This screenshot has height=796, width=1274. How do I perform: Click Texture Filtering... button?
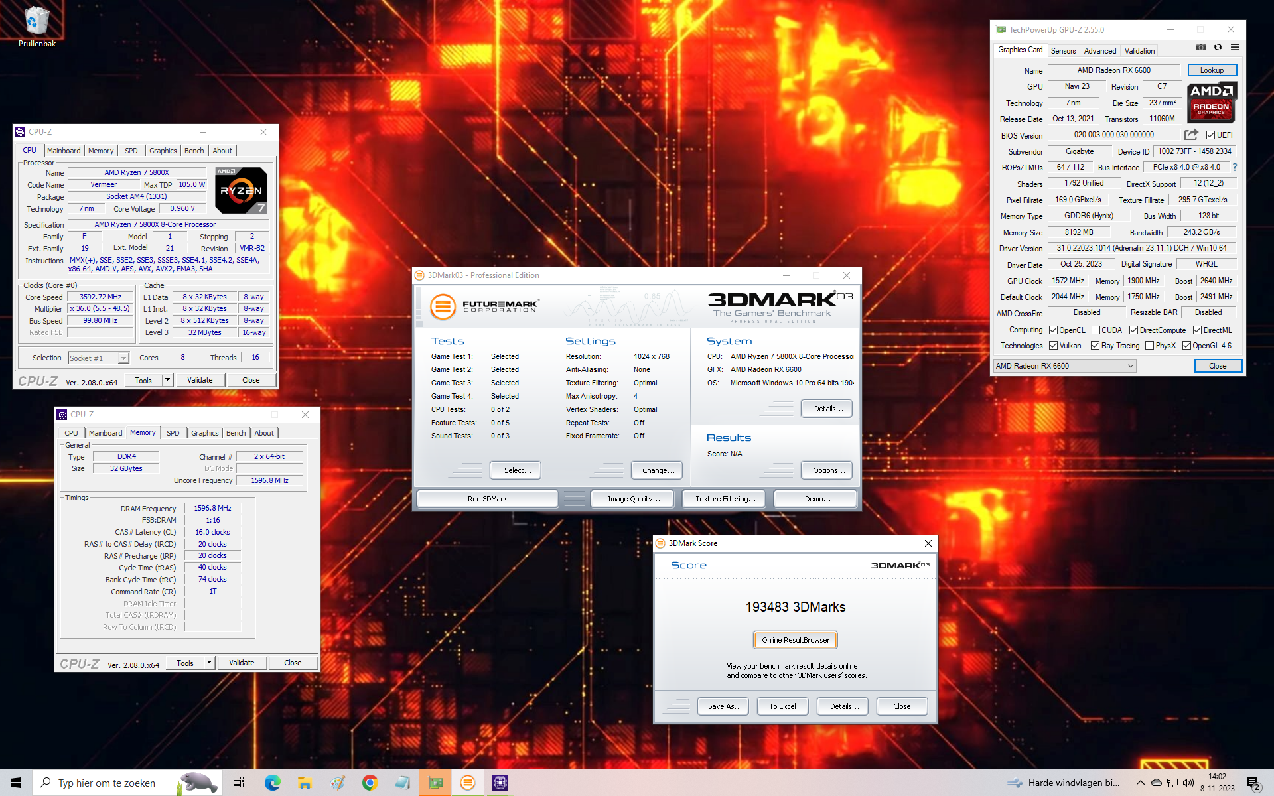click(725, 499)
